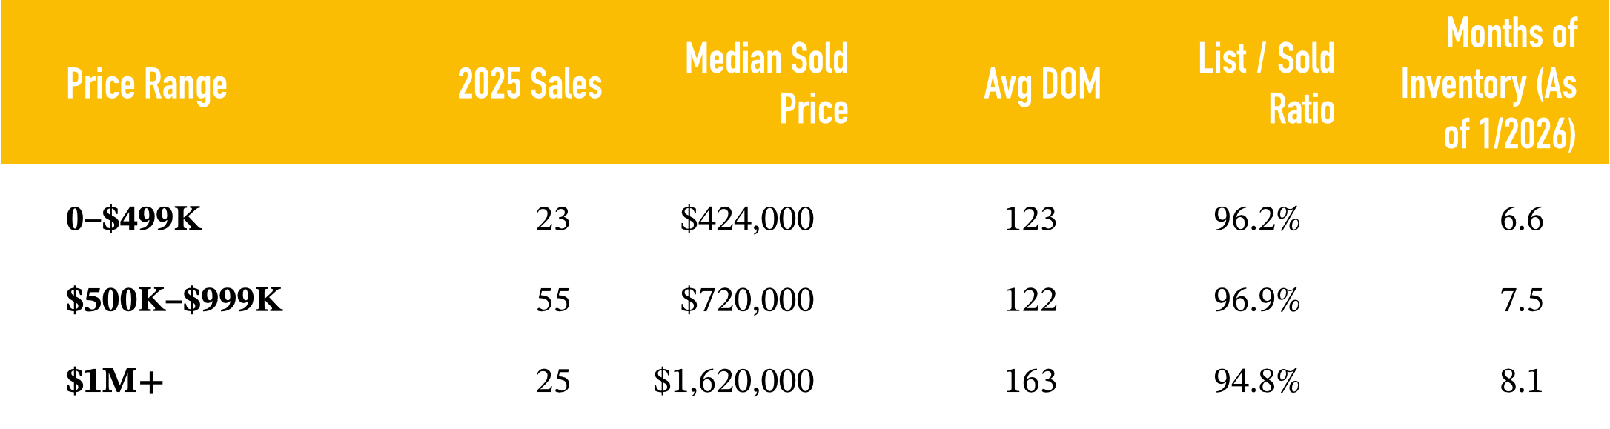Select the $500K–$999K row label

point(174,300)
